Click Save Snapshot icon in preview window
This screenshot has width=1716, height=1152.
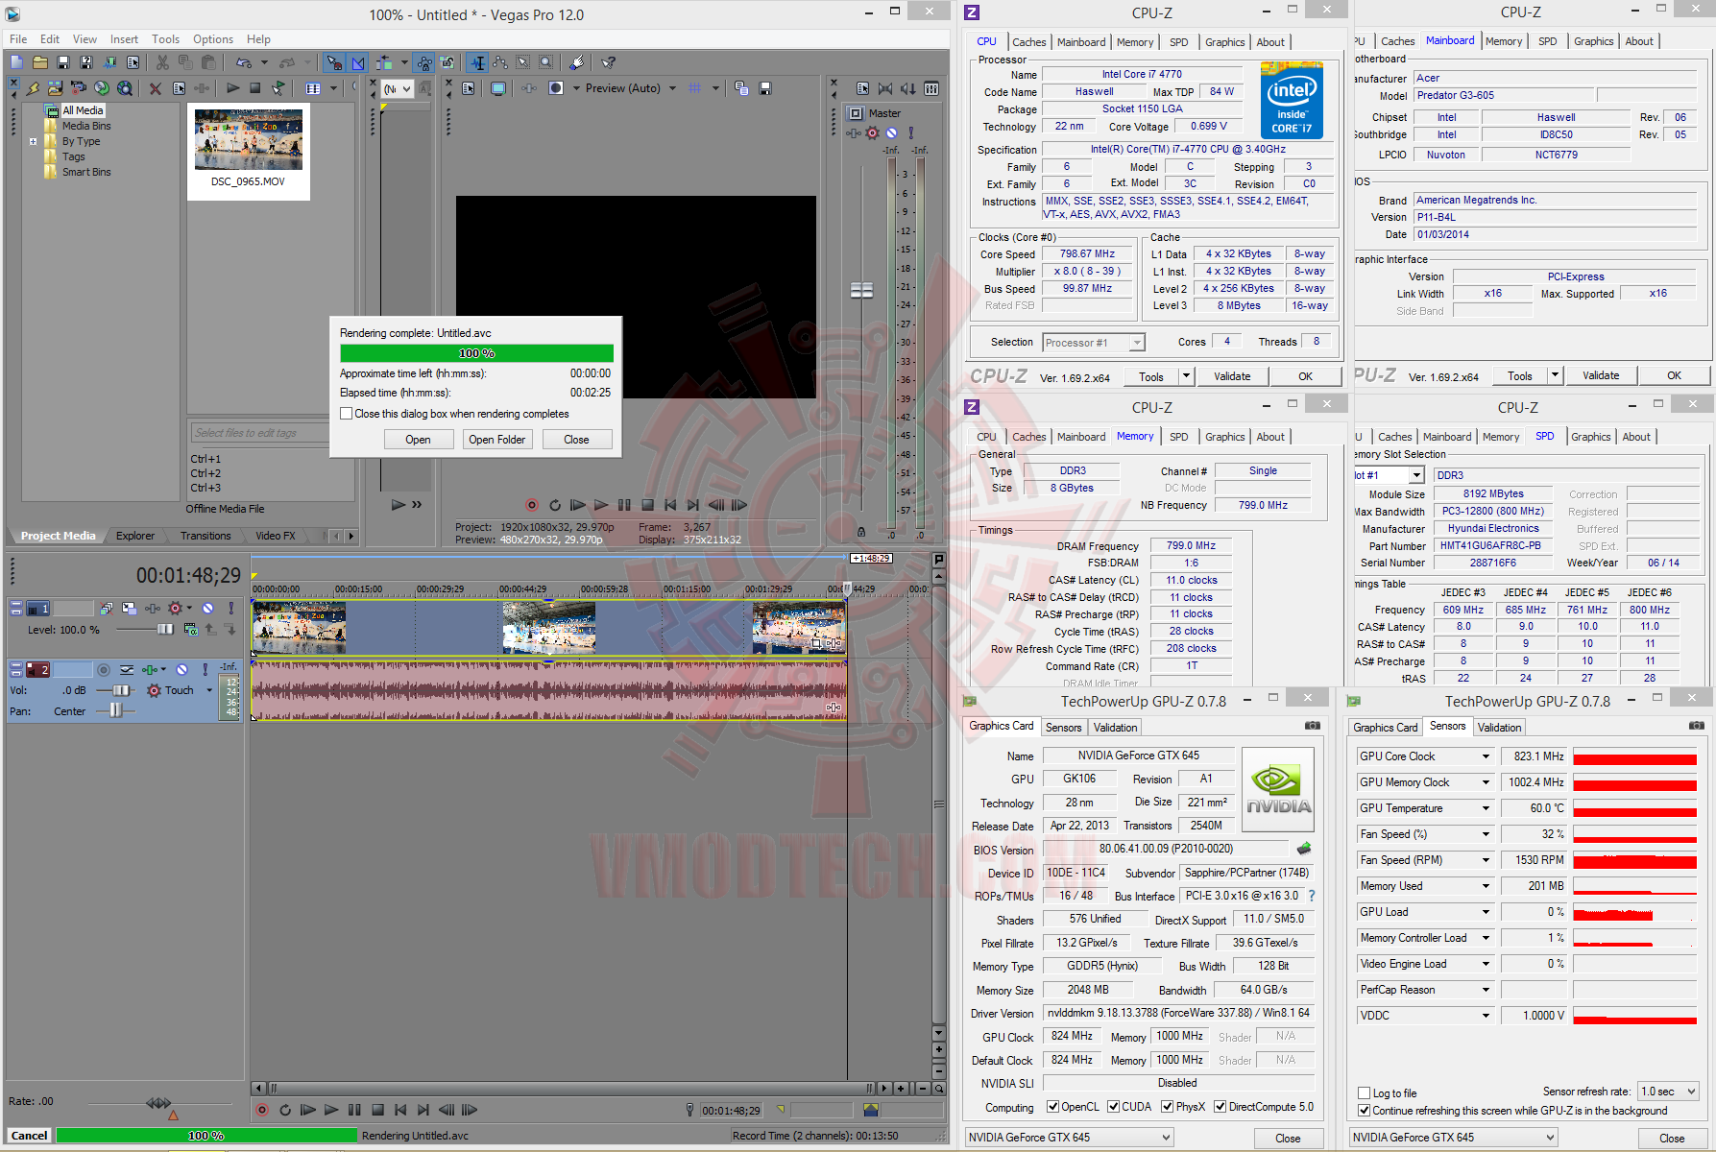pyautogui.click(x=765, y=88)
